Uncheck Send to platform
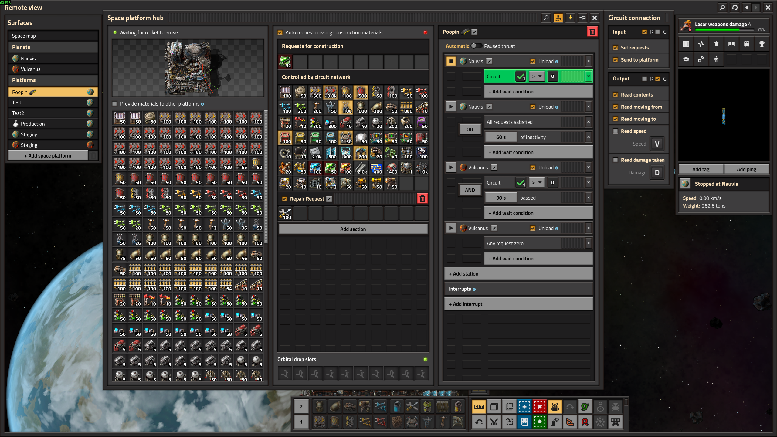 click(616, 60)
